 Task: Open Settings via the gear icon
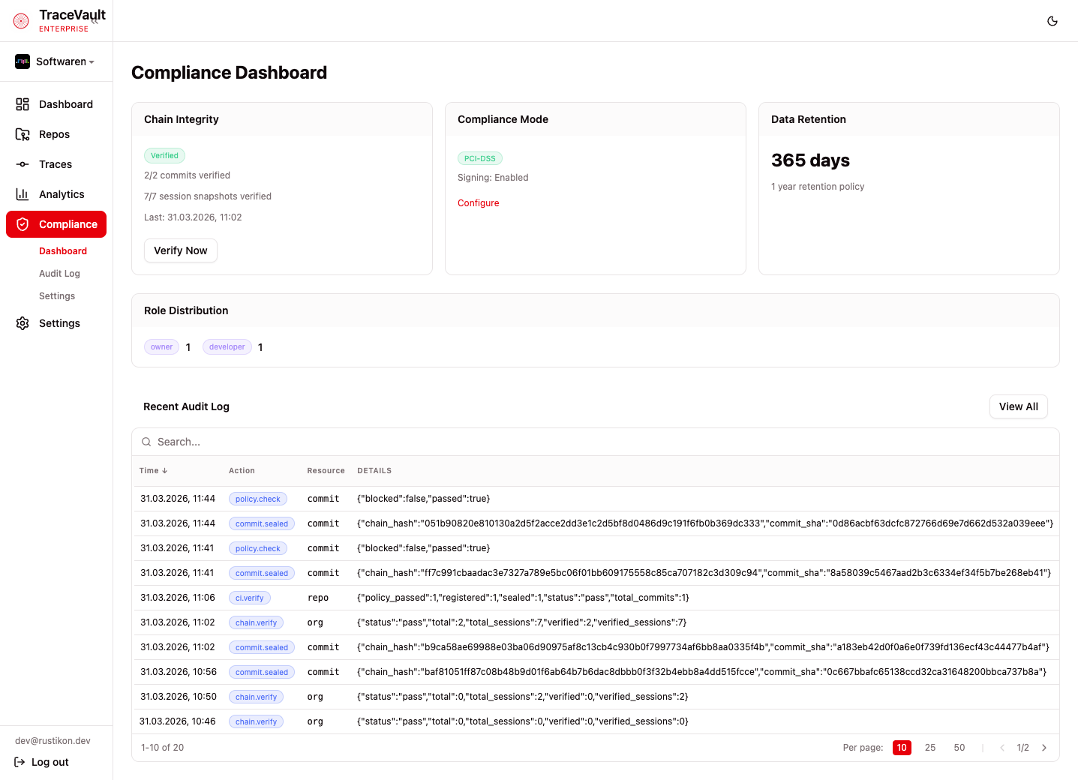coord(23,323)
